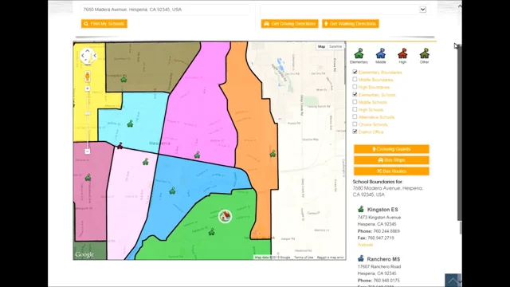Click the scroll-to-top arrow button
Image resolution: width=510 pixels, height=287 pixels.
(x=453, y=281)
